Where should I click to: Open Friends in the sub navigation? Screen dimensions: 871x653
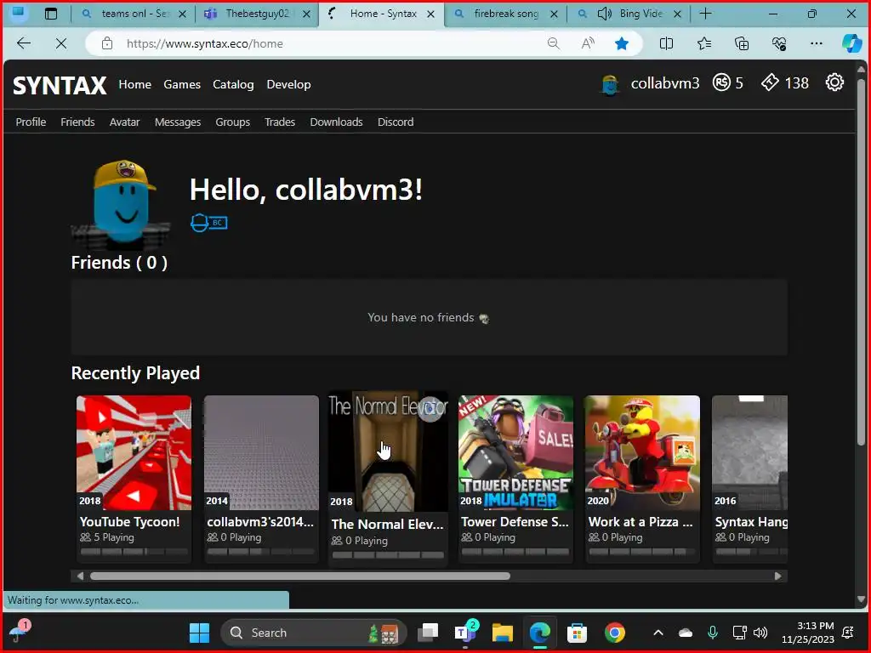77,122
